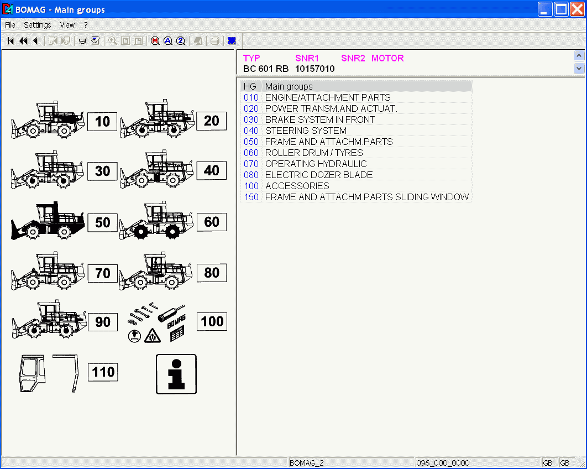Select machine picture for group 30
The height and width of the screenshot is (469, 587).
[47, 170]
